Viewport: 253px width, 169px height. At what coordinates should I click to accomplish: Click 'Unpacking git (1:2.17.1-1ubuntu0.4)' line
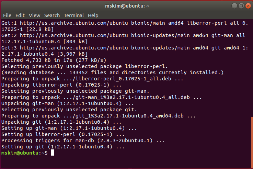(61, 122)
